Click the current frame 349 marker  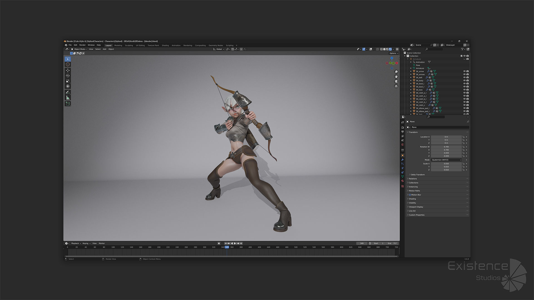coord(227,247)
